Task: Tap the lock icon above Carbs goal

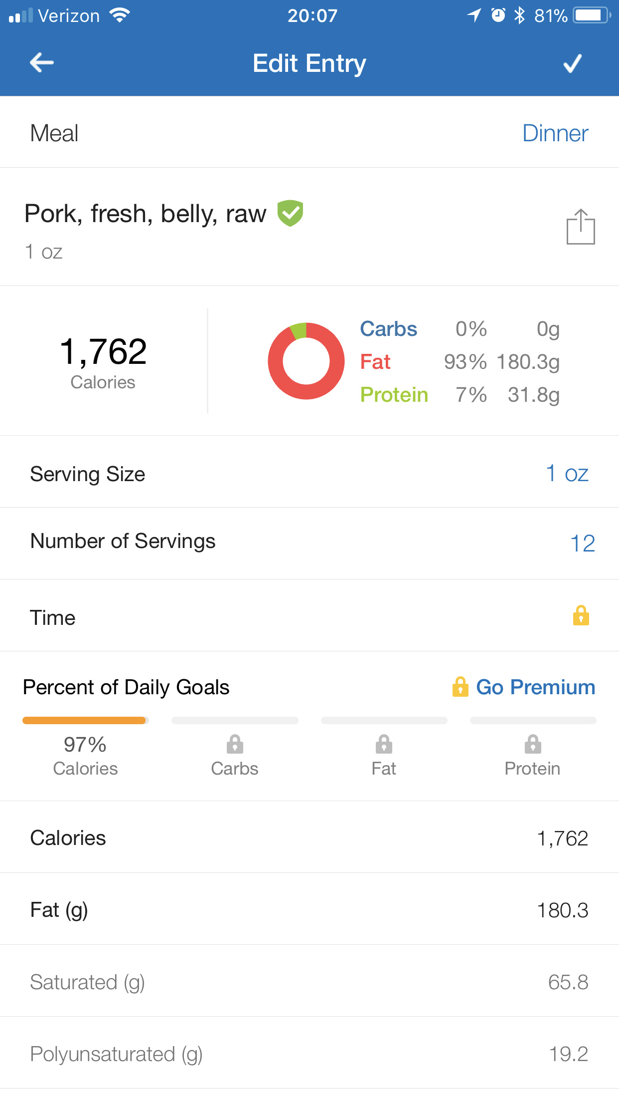Action: tap(235, 744)
